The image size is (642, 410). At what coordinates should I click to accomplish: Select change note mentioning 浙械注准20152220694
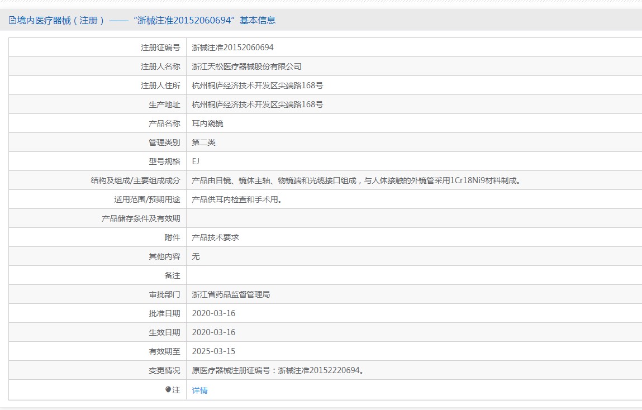pyautogui.click(x=279, y=370)
